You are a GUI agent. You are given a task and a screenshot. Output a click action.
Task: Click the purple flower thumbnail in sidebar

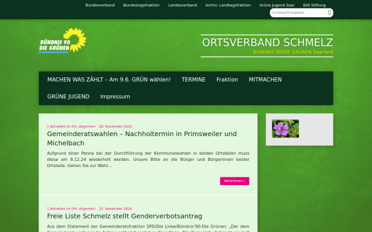[285, 129]
